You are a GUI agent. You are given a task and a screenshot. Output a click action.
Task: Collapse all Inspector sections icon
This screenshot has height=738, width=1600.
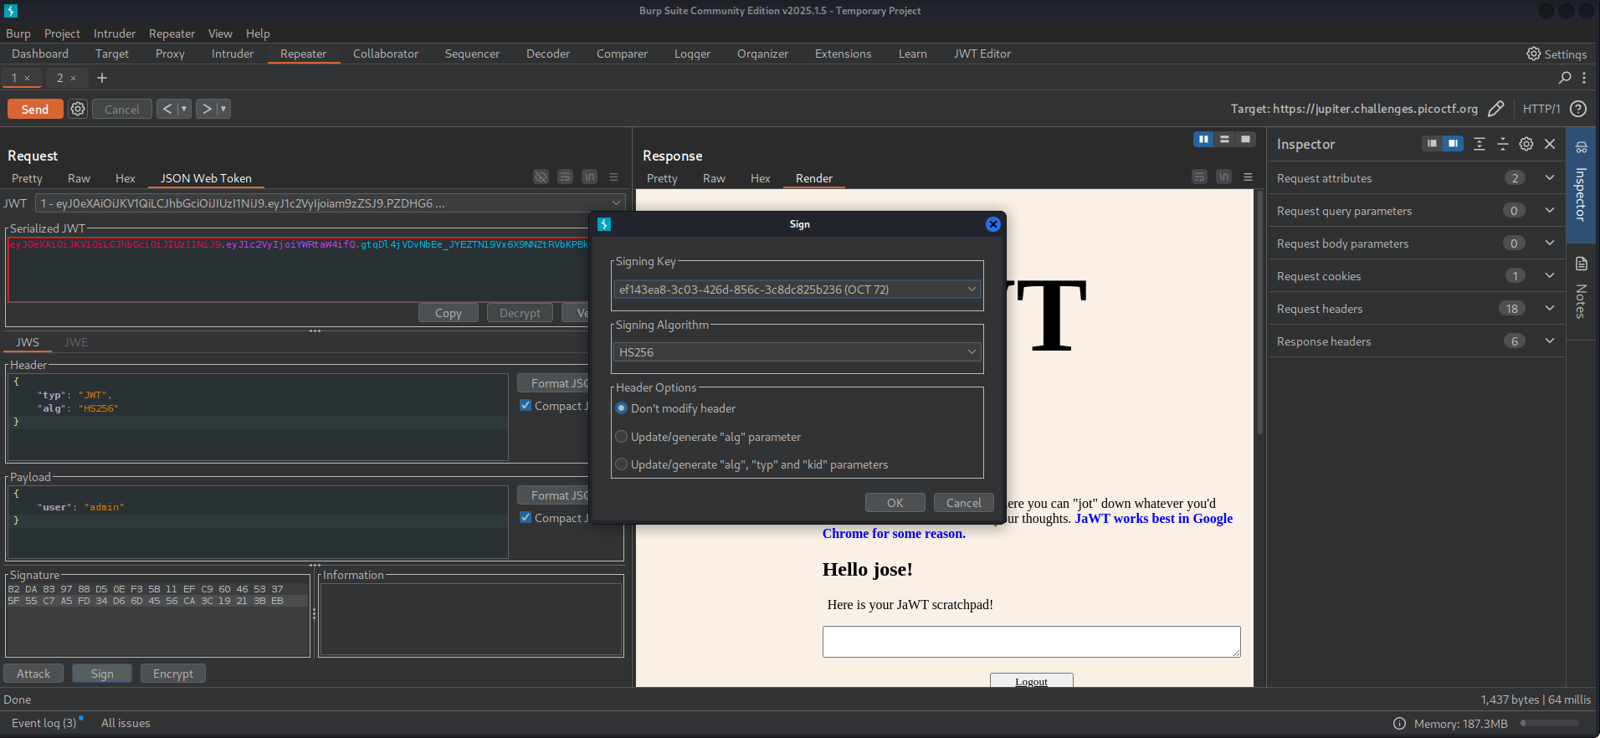point(1503,144)
